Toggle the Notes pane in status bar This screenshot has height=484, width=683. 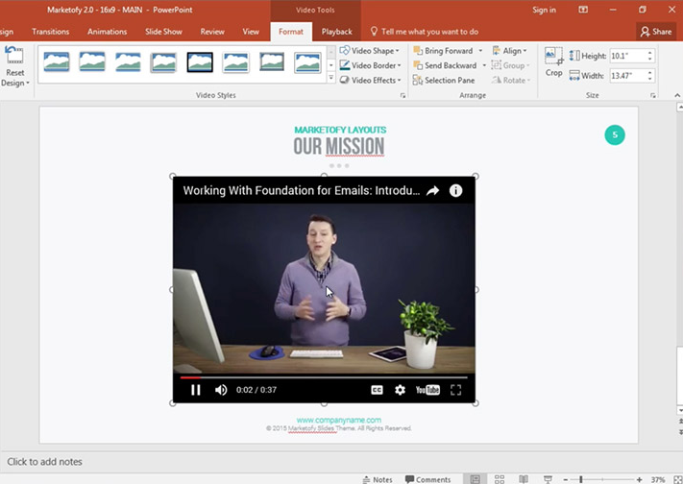(x=378, y=479)
